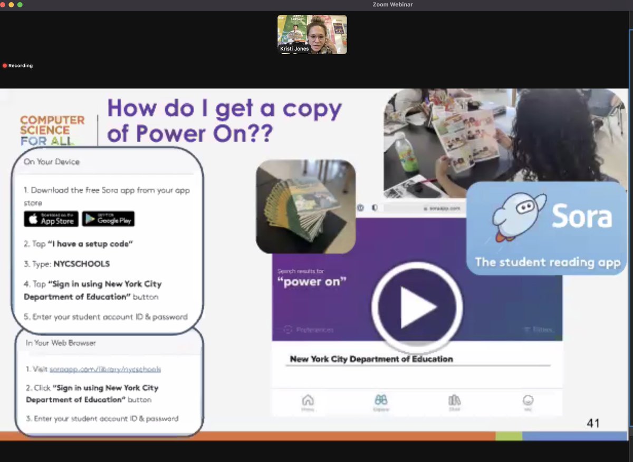This screenshot has width=633, height=462.
Task: Click the stacked Power On books photo
Action: 306,207
